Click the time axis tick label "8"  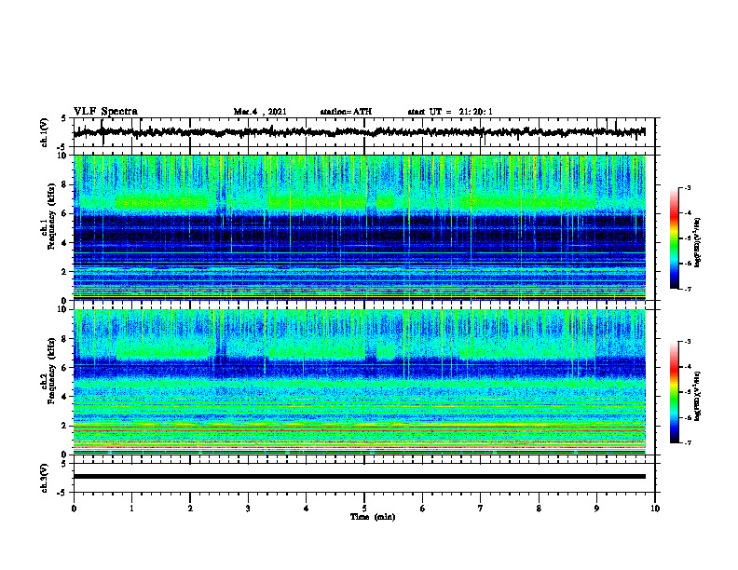coord(539,509)
